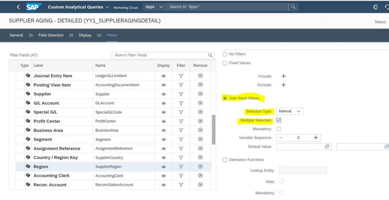The height and width of the screenshot is (200, 389).
Task: Remove the Supplier field
Action: pos(201,94)
